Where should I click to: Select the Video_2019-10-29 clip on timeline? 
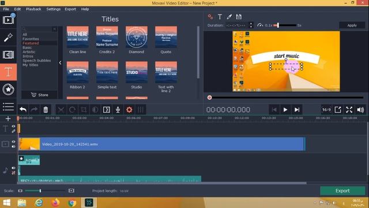(x=162, y=144)
